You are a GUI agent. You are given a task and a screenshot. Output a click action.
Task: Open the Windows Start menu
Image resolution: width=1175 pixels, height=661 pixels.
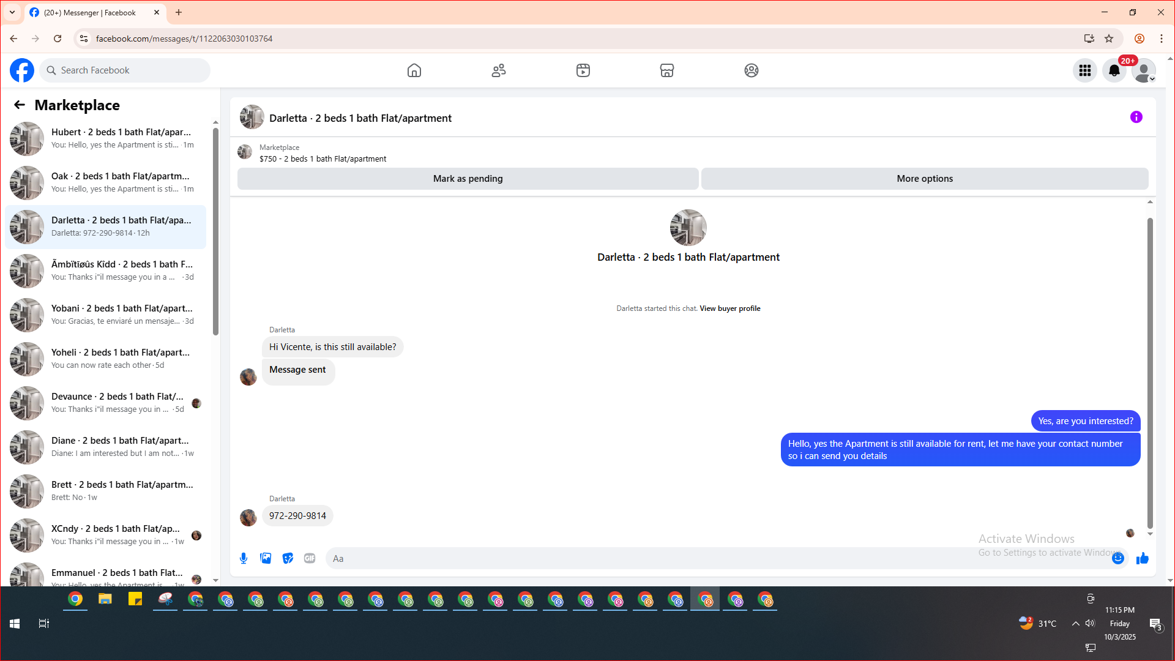15,624
